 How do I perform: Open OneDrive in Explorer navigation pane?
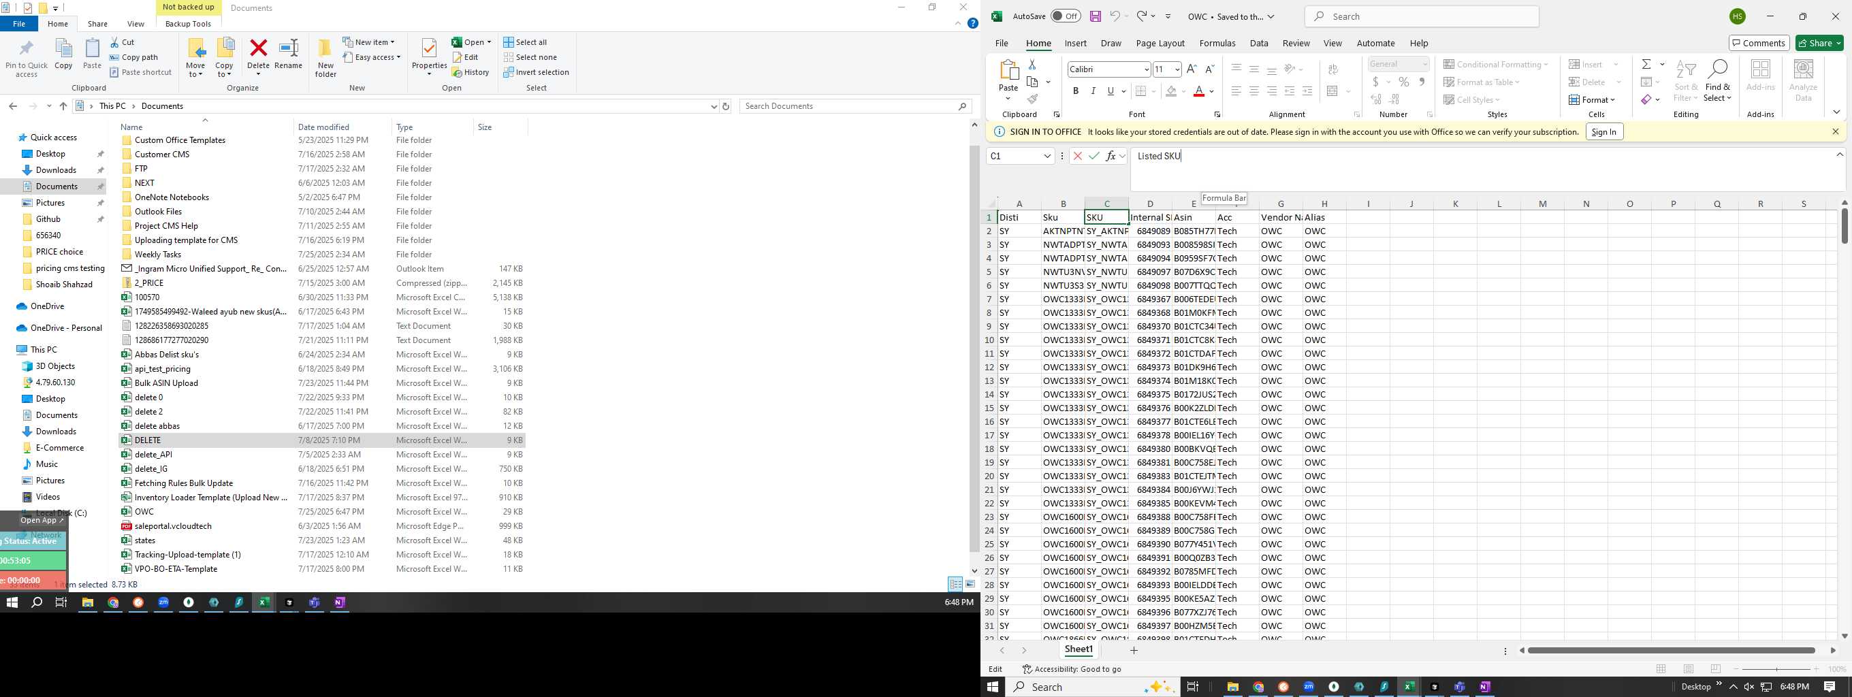point(47,306)
